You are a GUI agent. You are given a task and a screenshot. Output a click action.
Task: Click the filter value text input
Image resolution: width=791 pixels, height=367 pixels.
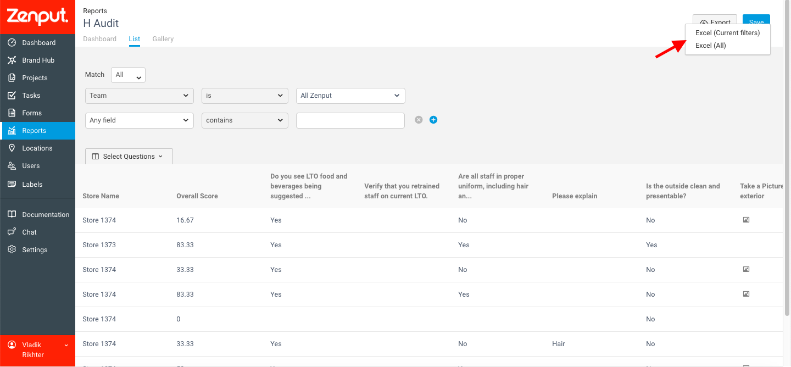(x=350, y=120)
